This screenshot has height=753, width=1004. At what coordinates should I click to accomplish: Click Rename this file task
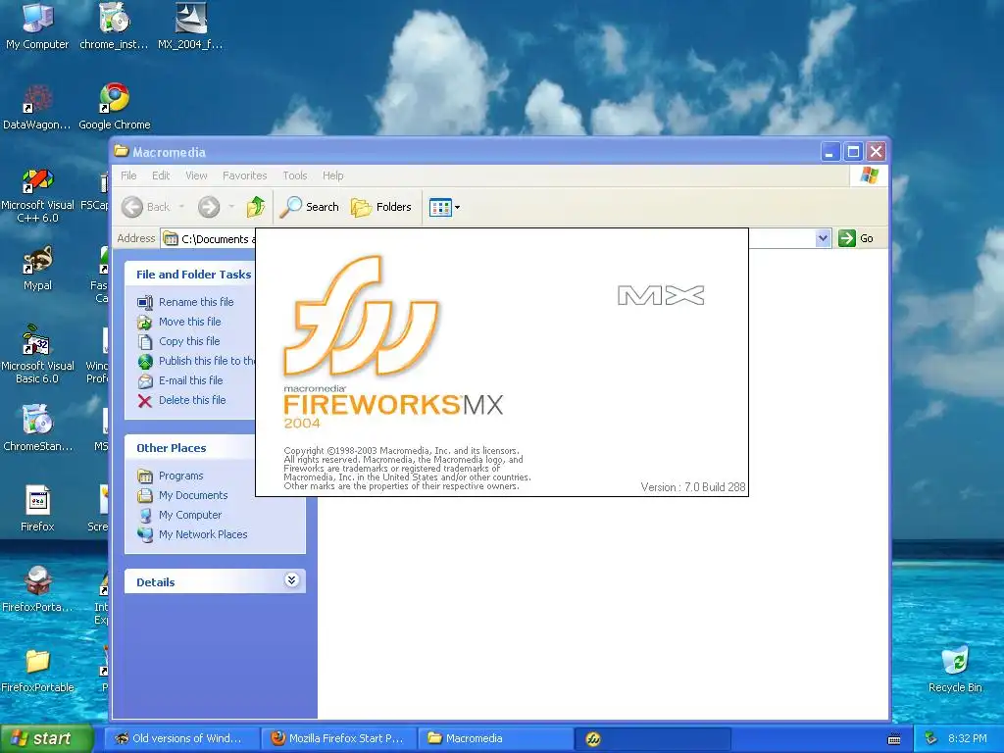185,302
